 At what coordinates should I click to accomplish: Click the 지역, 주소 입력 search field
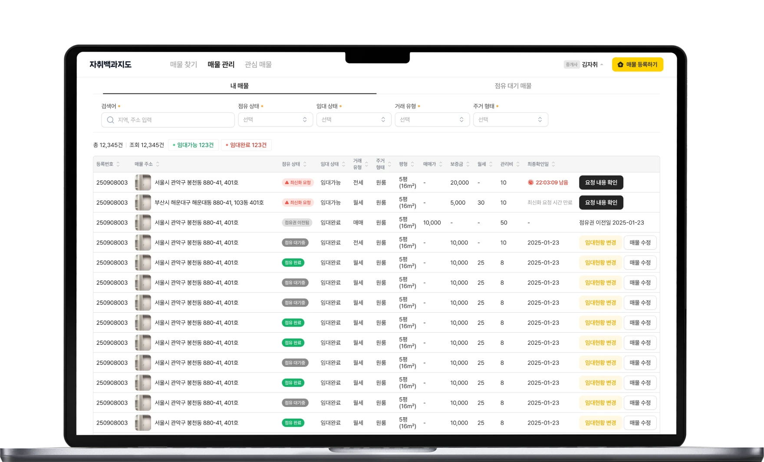(174, 120)
